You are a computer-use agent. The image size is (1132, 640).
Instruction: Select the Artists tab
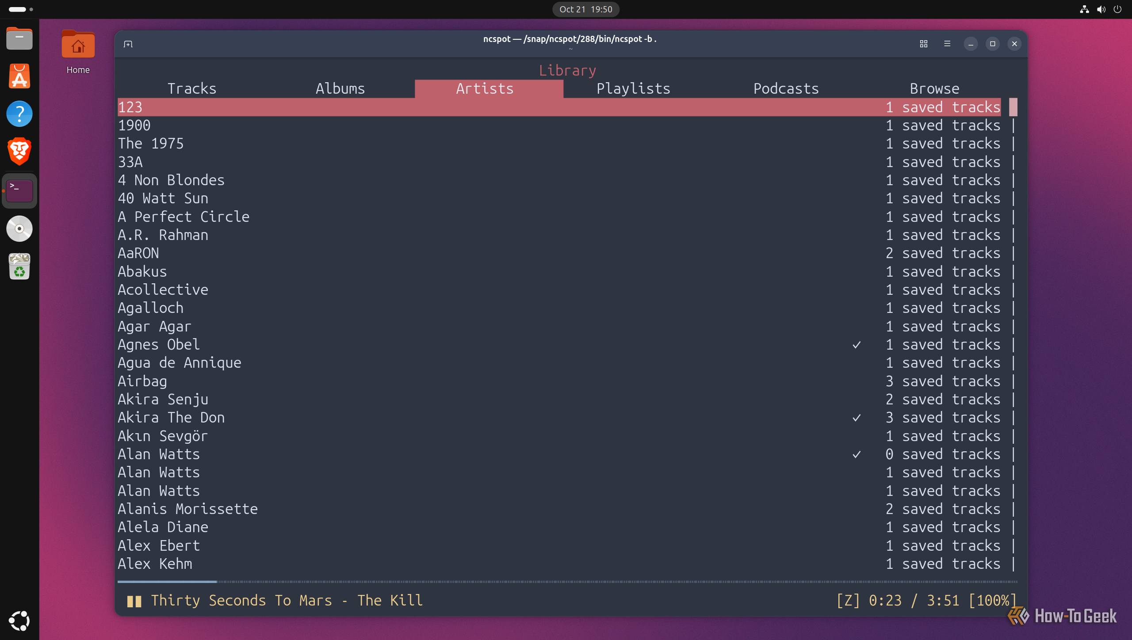click(x=489, y=88)
